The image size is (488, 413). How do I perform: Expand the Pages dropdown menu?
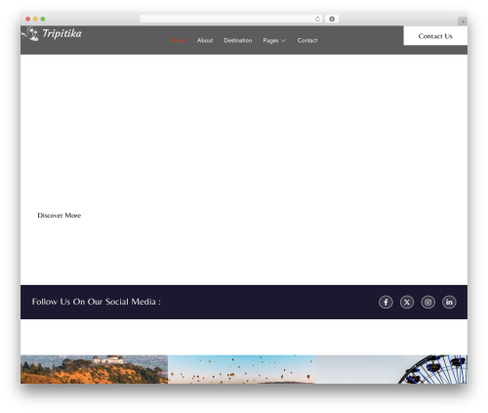pos(274,40)
